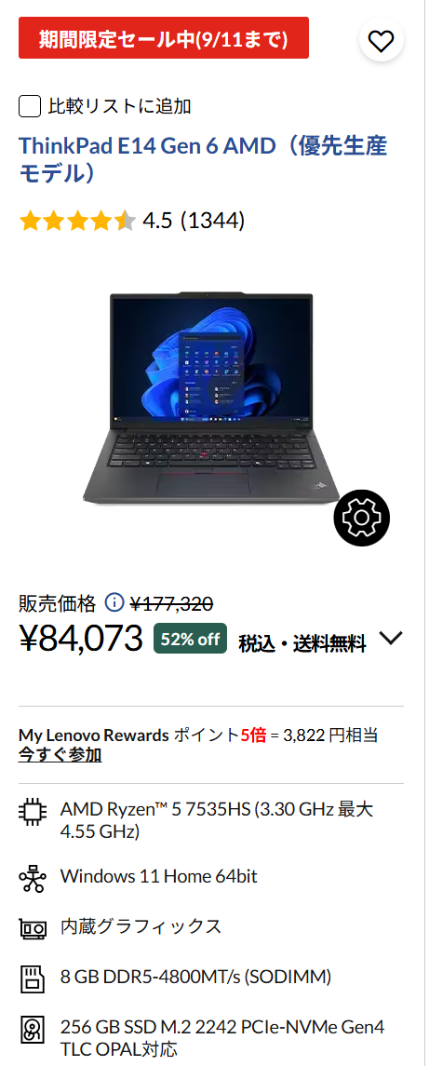Click the graphics card spec icon
The height and width of the screenshot is (1066, 429).
point(33,927)
